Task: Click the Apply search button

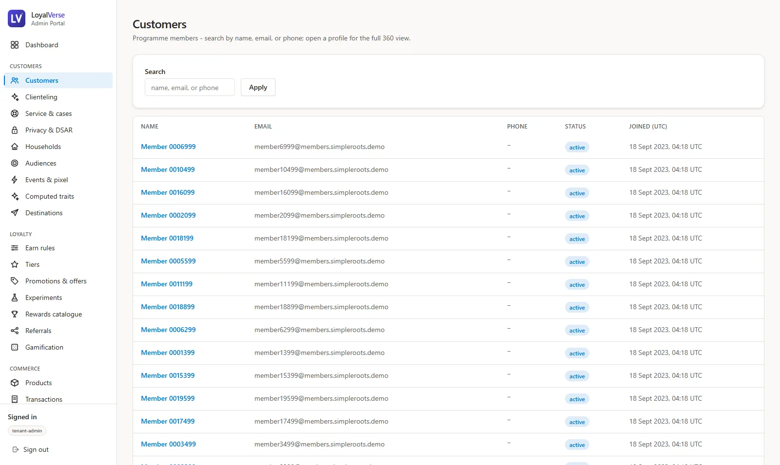Action: pyautogui.click(x=258, y=87)
